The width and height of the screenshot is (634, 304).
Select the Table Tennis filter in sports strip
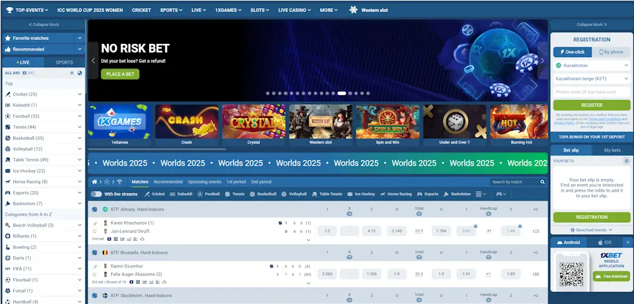point(327,194)
